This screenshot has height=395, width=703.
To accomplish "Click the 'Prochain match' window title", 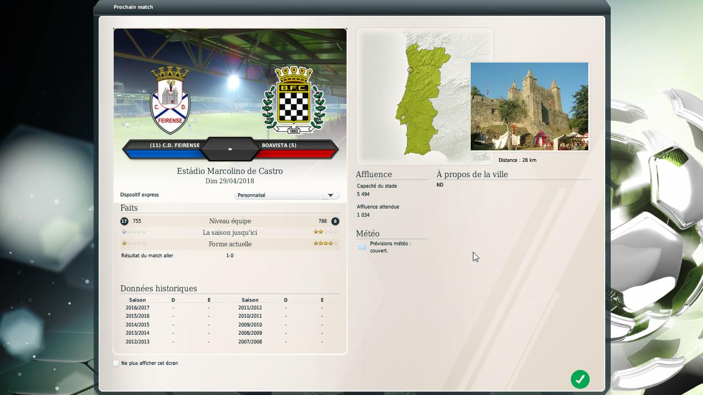I will [133, 7].
